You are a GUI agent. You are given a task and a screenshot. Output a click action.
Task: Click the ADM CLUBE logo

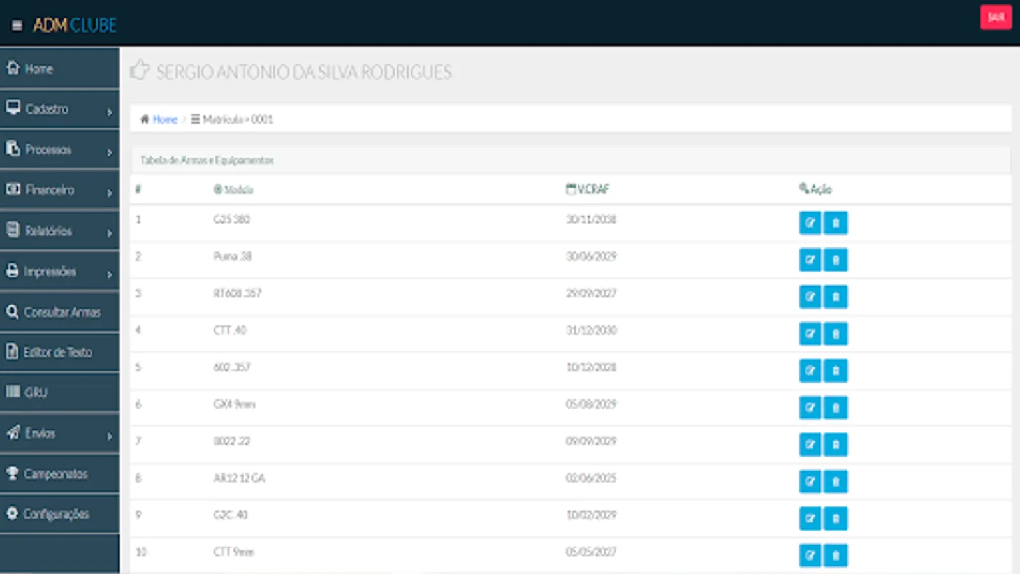coord(75,26)
